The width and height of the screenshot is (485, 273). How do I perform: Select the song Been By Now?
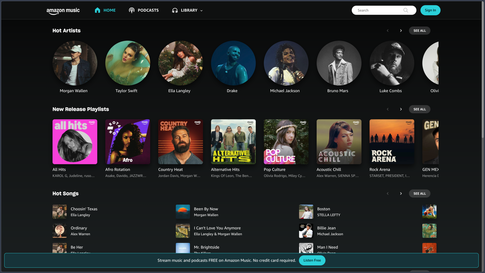pyautogui.click(x=206, y=209)
